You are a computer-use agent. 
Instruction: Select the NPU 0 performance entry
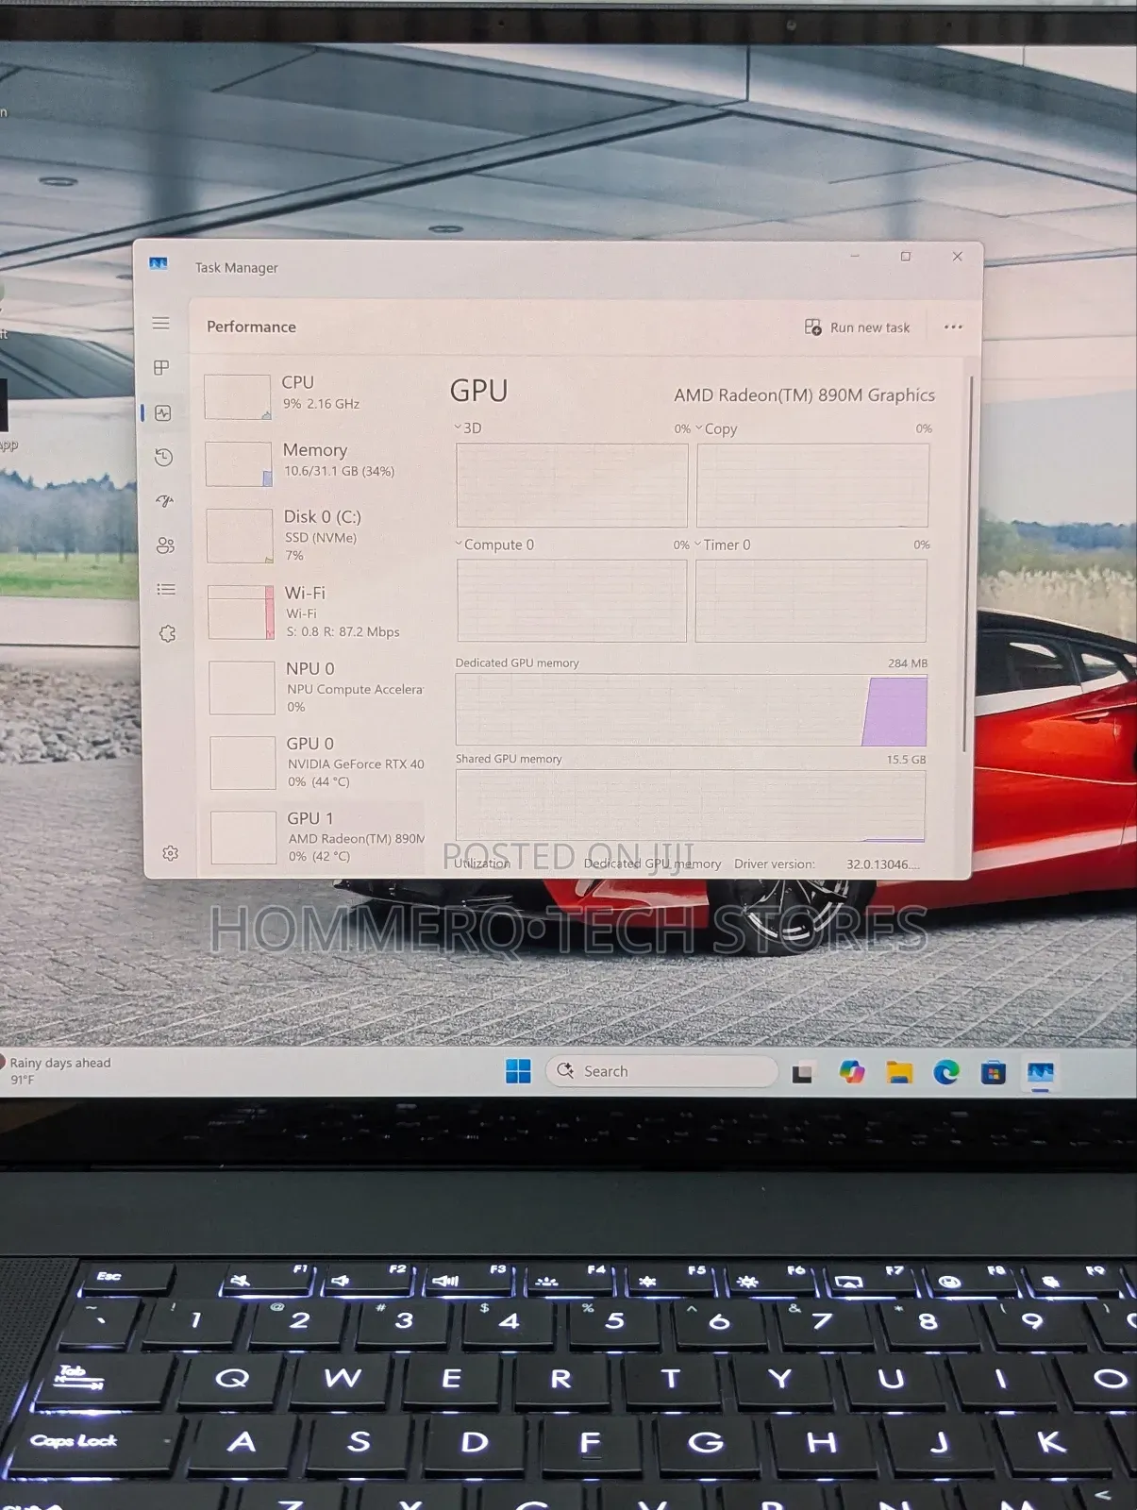(317, 686)
